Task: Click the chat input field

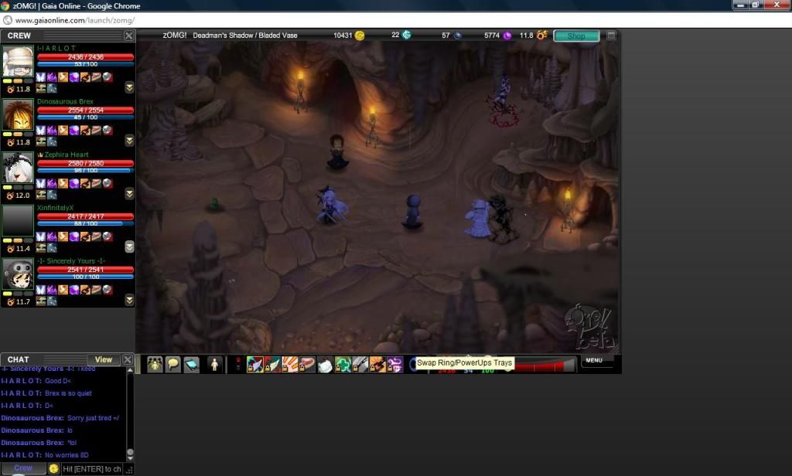Action: 91,469
